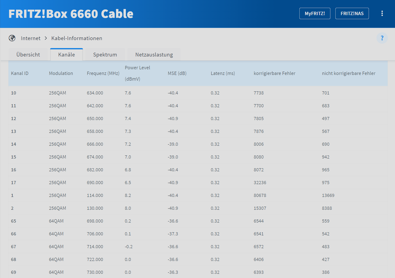Image resolution: width=395 pixels, height=278 pixels.
Task: Select channel ID 67 cell
Action: click(x=13, y=246)
